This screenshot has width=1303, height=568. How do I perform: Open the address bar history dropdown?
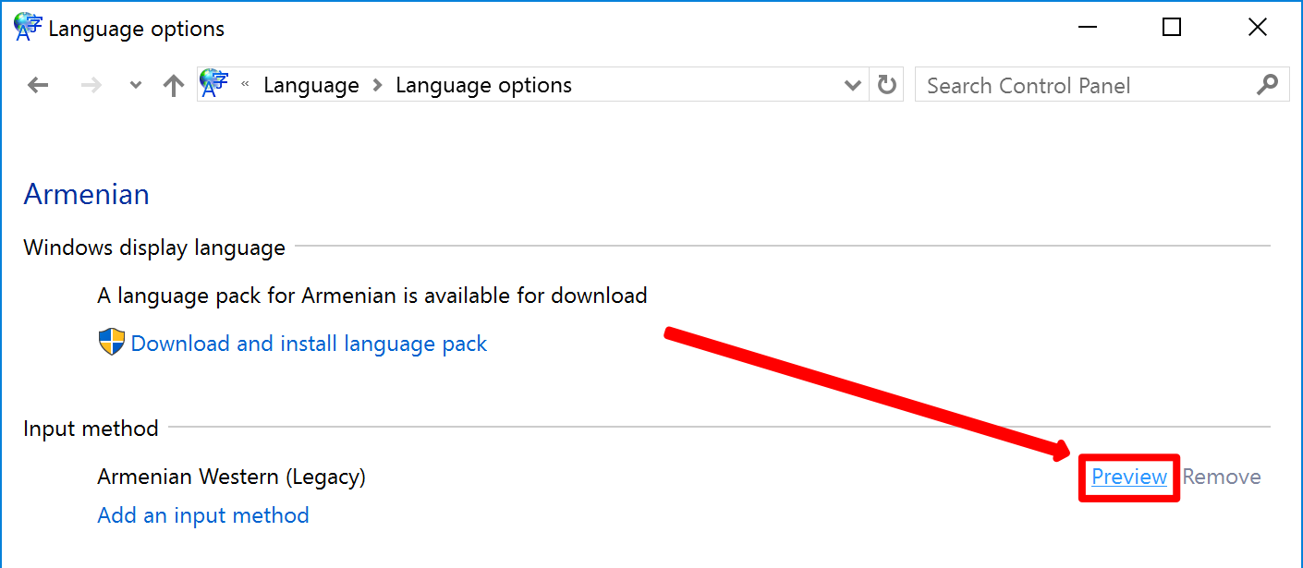coord(853,86)
